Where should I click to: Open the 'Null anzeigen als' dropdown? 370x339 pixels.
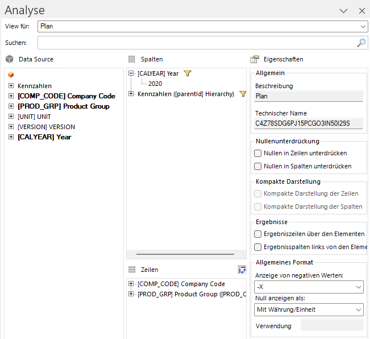pyautogui.click(x=309, y=309)
